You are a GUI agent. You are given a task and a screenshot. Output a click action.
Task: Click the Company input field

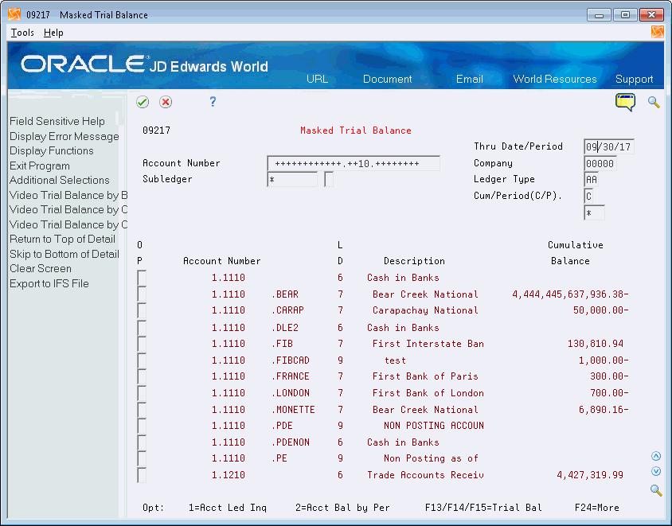coord(600,164)
